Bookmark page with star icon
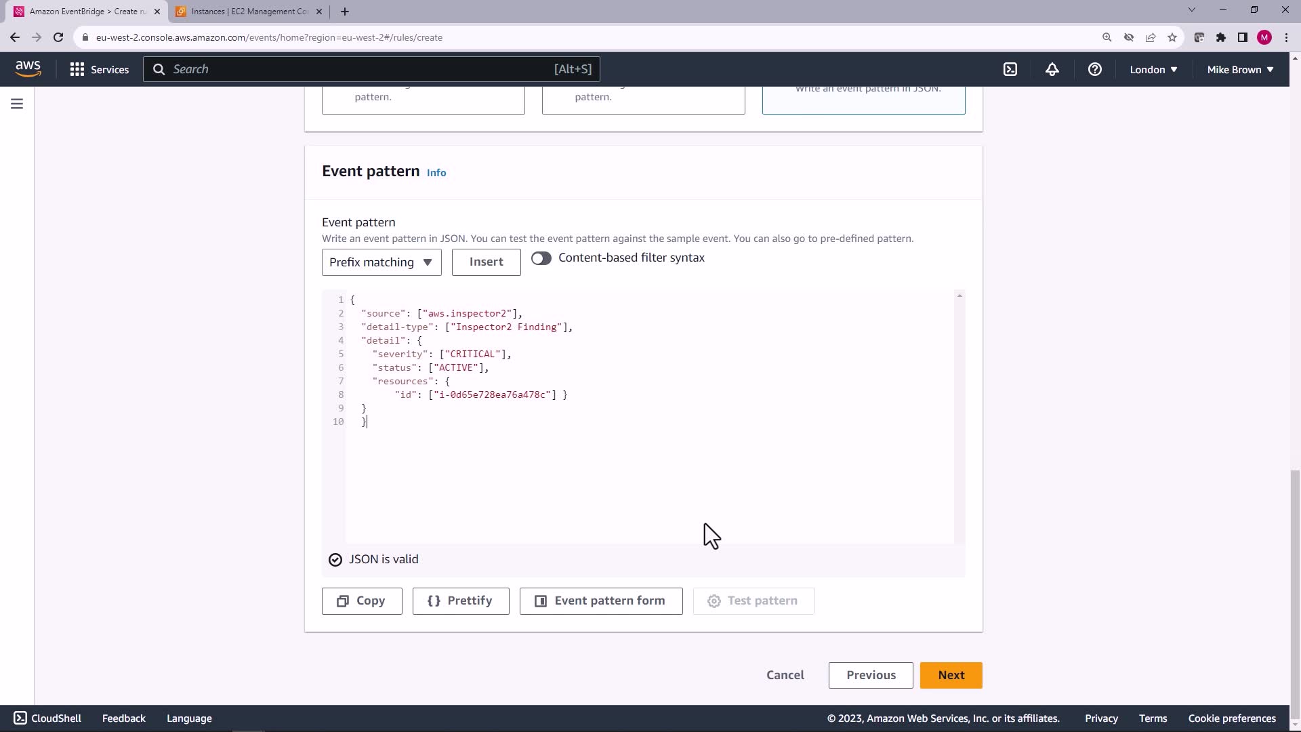This screenshot has width=1301, height=732. click(1172, 37)
